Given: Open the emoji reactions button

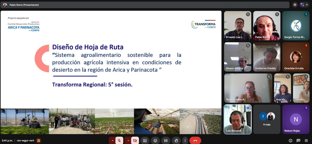Looking at the screenshot, I should [155, 140].
